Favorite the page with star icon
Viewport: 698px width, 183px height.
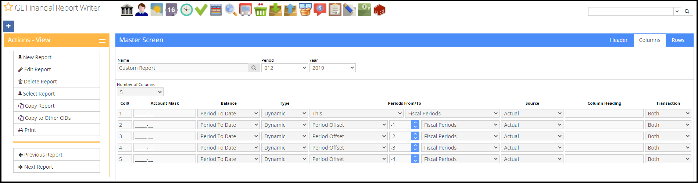[x=8, y=7]
